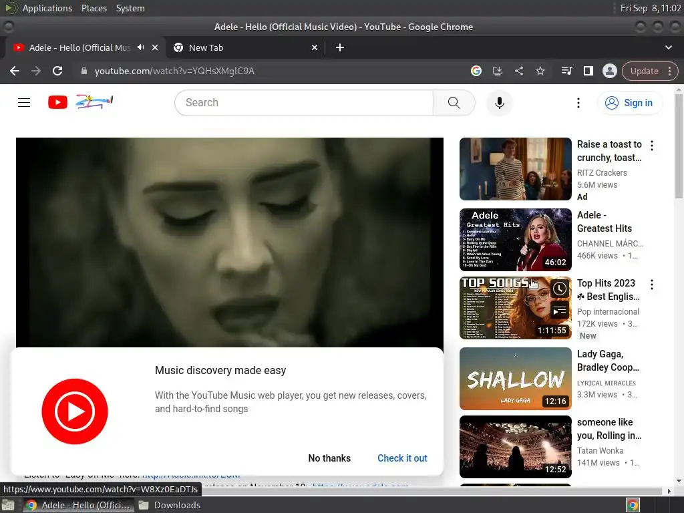Close the New Tab tab

click(315, 47)
